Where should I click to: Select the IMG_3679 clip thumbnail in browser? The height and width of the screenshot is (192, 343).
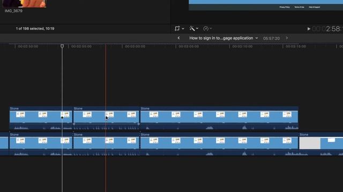[24, 4]
